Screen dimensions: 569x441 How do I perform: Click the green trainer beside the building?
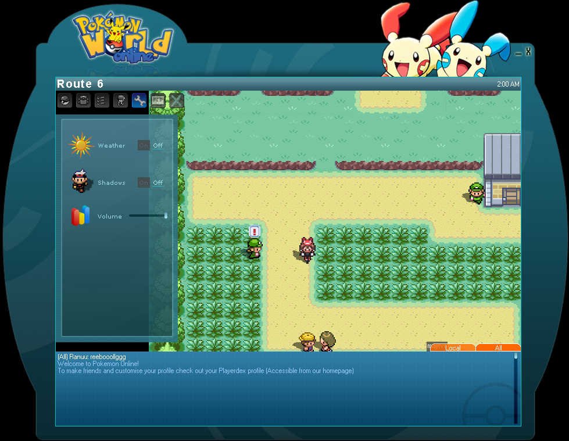pos(477,193)
